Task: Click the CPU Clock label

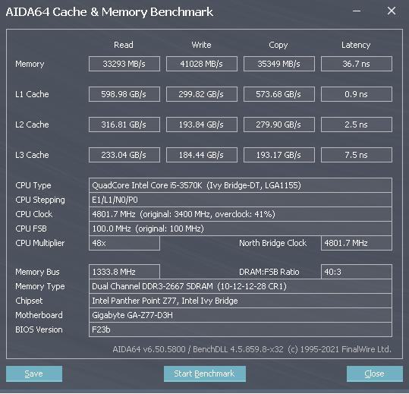Action: click(x=34, y=214)
